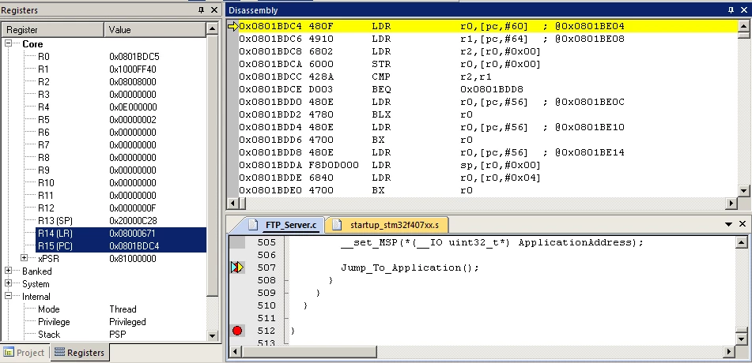752x363 pixels.
Task: Select register R2 value 0x08008000
Action: tap(132, 82)
